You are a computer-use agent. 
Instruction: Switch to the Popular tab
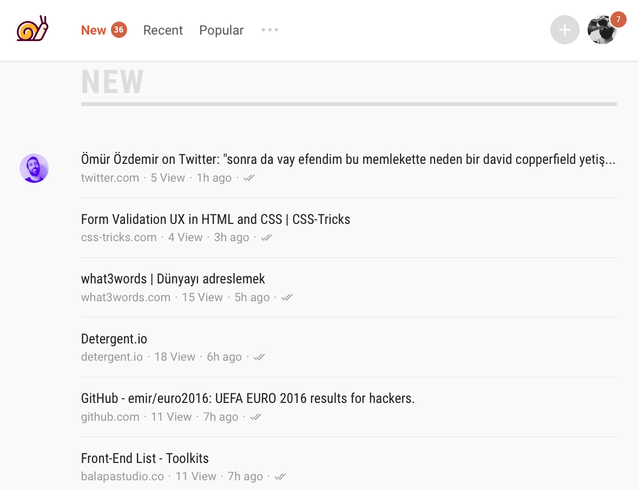(x=221, y=30)
